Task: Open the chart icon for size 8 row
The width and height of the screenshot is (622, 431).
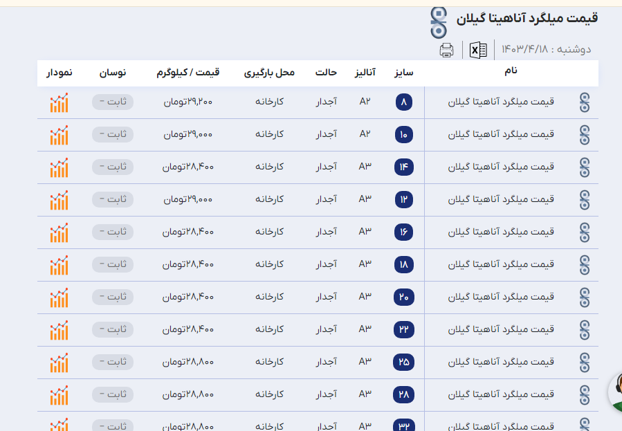Action: 59,102
